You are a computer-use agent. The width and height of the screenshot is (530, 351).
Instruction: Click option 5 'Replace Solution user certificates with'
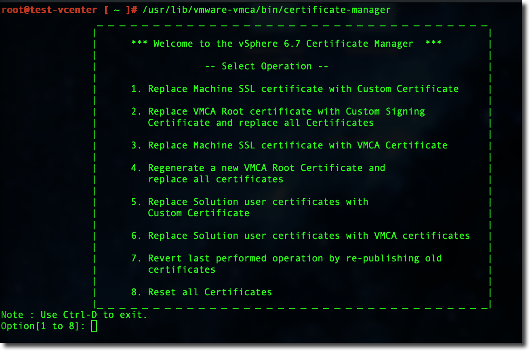click(250, 202)
